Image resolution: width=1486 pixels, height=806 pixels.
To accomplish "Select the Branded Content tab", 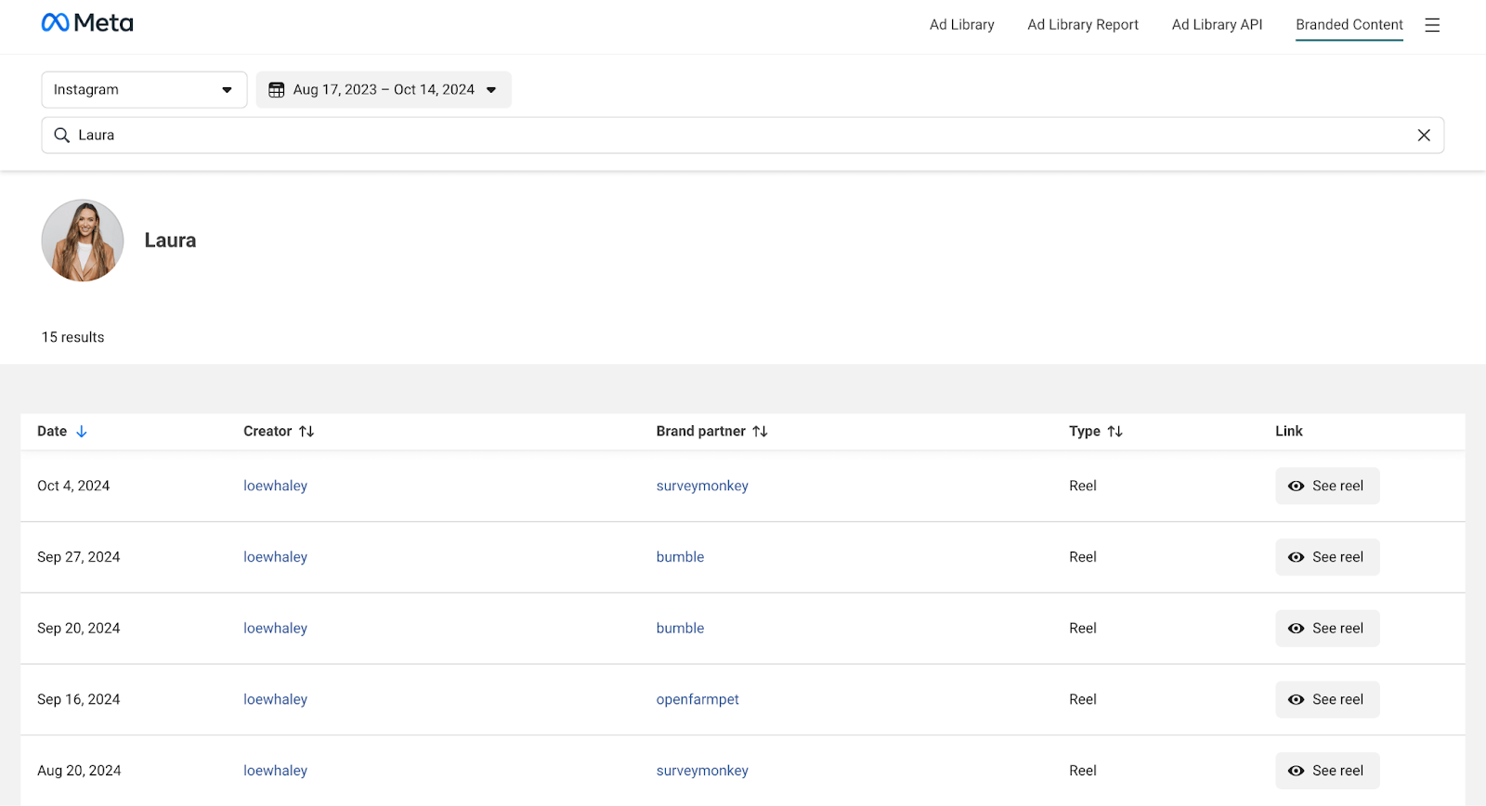I will [1349, 25].
